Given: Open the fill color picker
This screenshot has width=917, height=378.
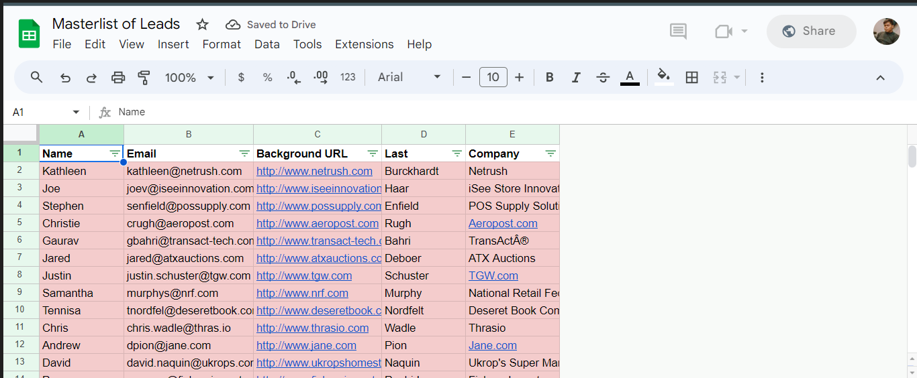Looking at the screenshot, I should (x=664, y=77).
